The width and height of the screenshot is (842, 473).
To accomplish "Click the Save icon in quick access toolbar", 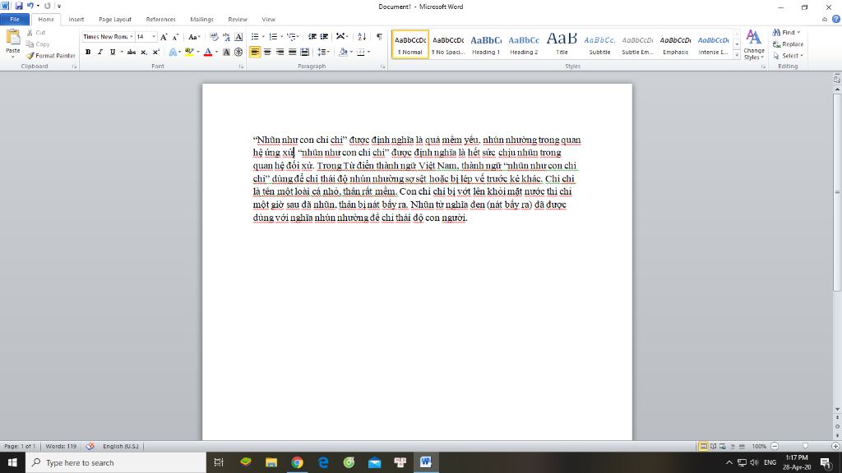I will 19,6.
